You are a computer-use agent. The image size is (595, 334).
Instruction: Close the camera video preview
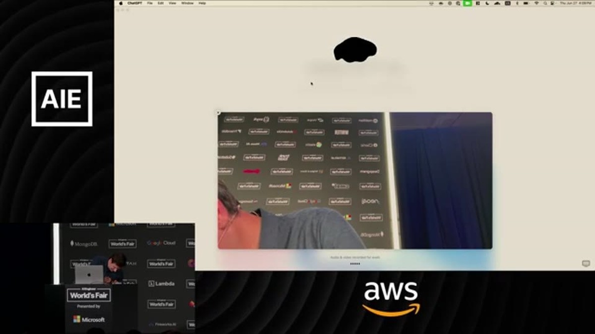coord(218,113)
